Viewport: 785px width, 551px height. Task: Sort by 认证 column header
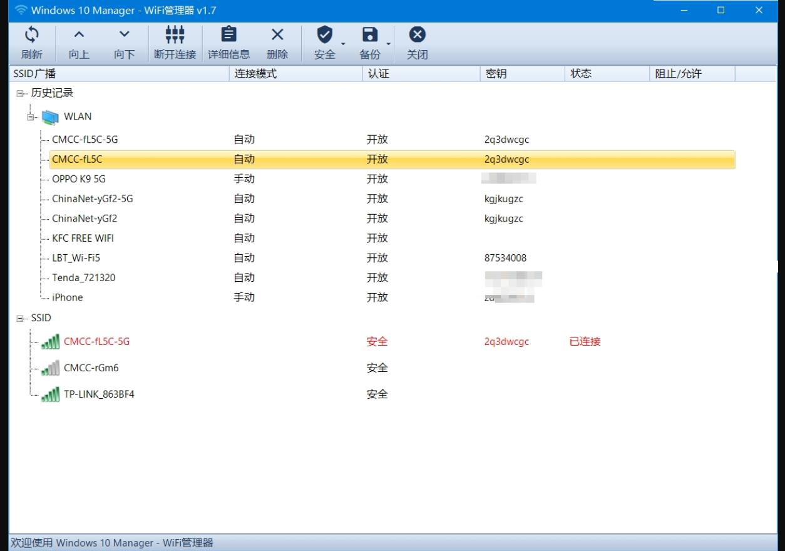[x=421, y=73]
